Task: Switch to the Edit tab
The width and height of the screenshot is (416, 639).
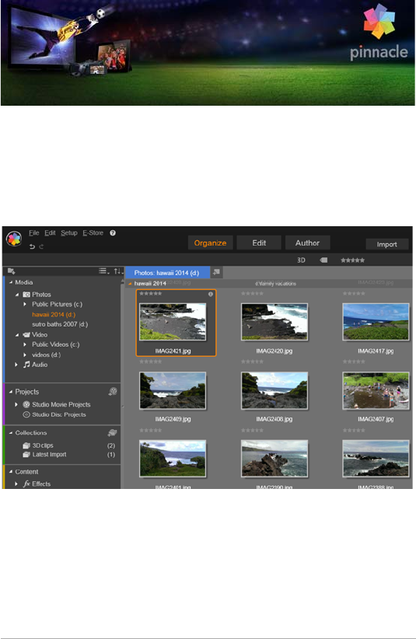Action: (259, 243)
